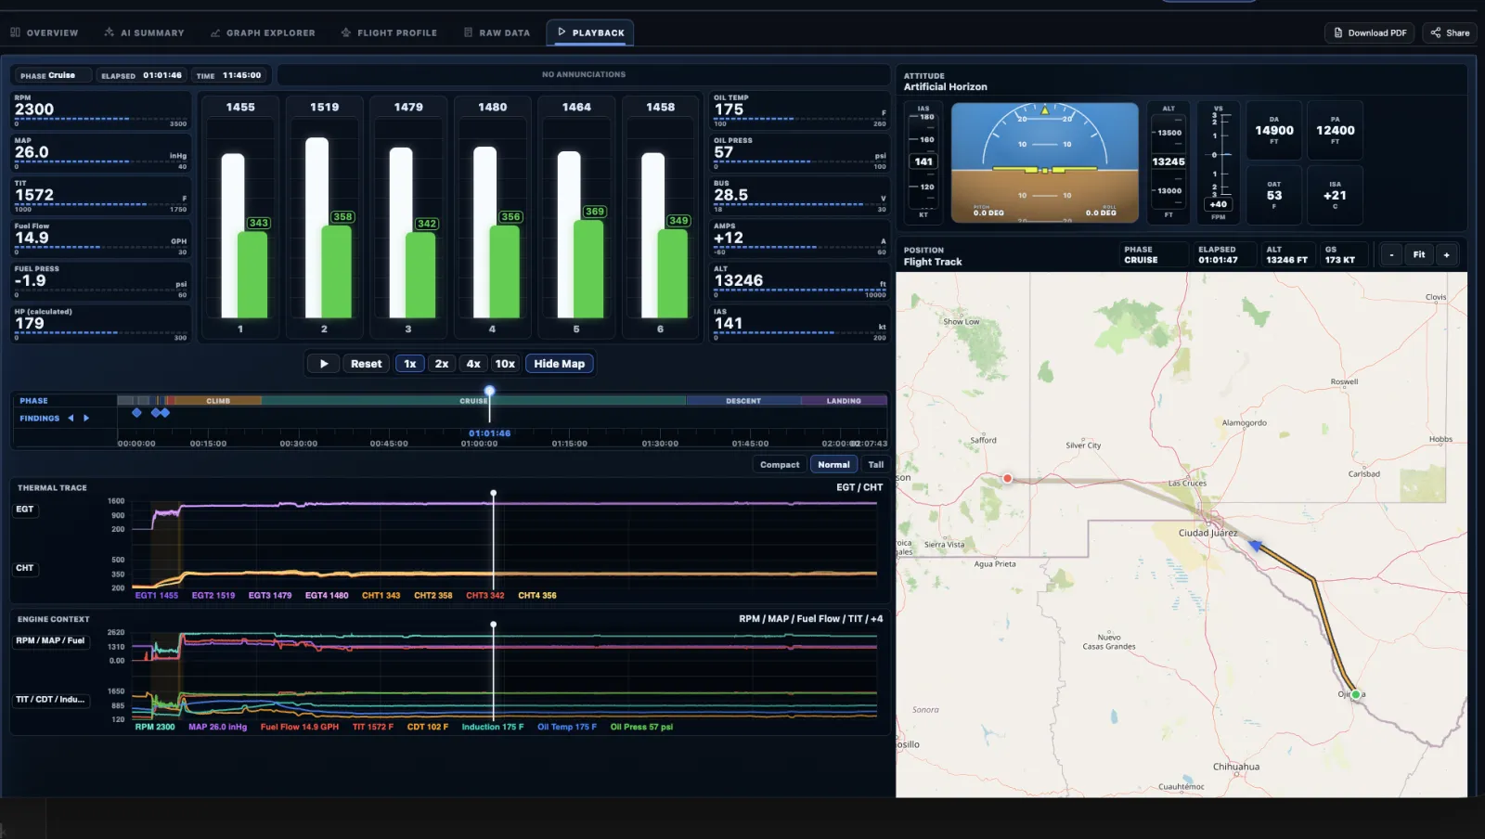This screenshot has width=1485, height=839.
Task: Hide the map panel
Action: pos(560,364)
